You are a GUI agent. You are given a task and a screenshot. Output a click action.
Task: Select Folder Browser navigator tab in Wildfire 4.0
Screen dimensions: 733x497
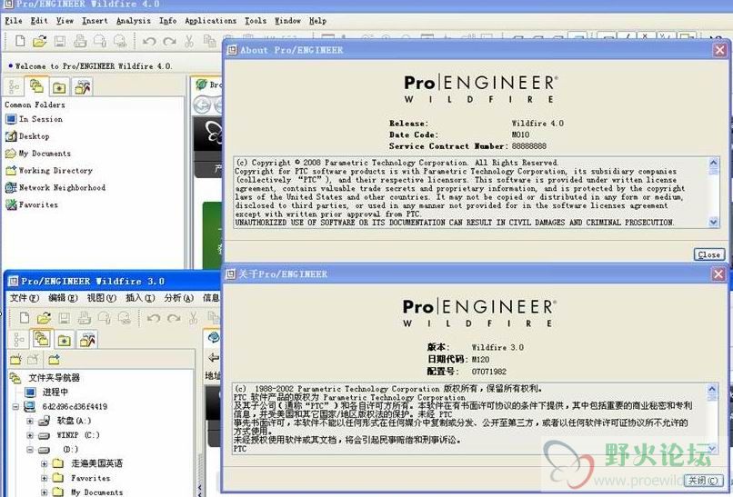tap(36, 86)
